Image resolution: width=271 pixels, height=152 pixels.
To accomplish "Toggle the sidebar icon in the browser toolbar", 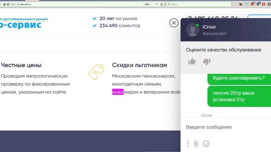I will pos(269,4).
